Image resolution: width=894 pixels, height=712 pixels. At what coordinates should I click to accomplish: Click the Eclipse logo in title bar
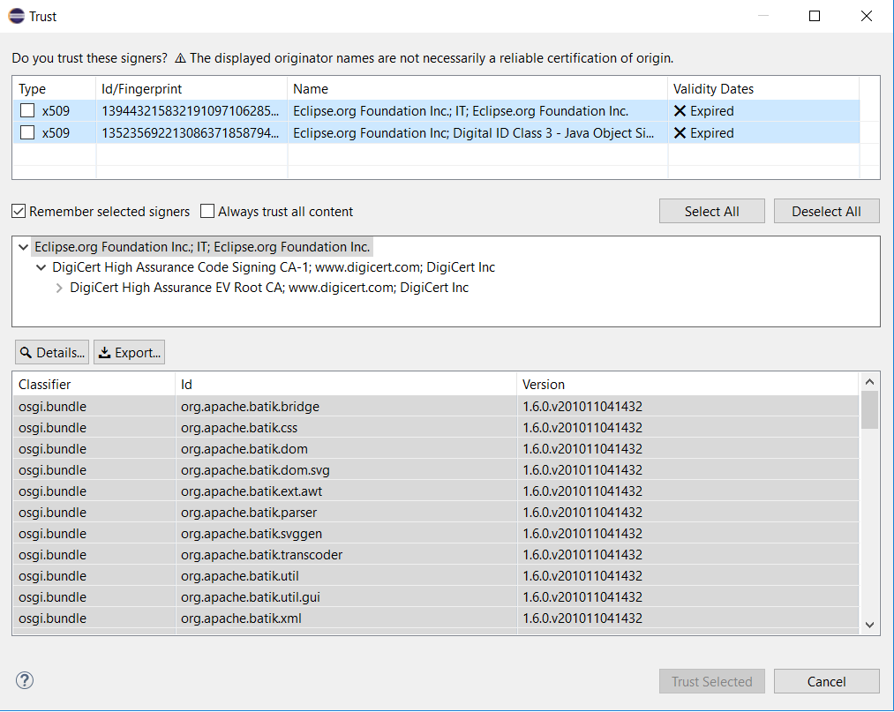(x=17, y=16)
